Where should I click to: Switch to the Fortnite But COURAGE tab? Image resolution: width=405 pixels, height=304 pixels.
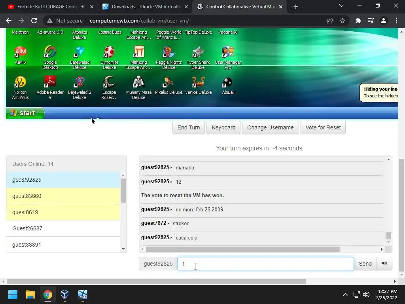pos(47,7)
